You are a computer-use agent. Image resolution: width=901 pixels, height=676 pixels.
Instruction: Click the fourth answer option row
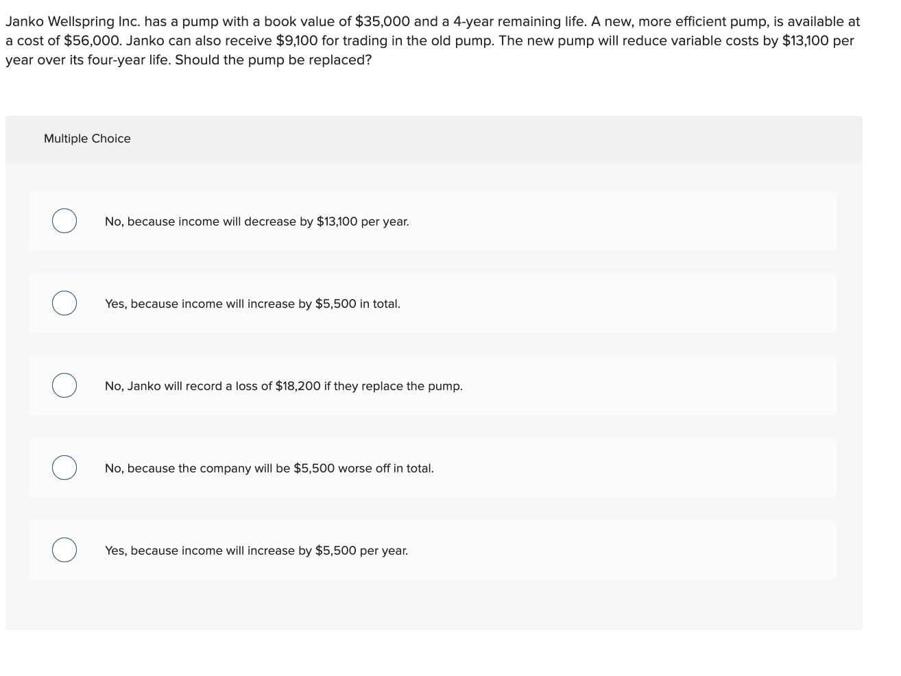coord(432,468)
